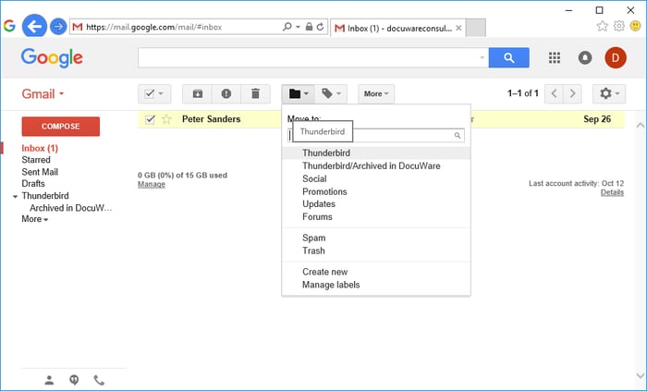
Task: Open the Google apps grid icon
Action: point(555,57)
